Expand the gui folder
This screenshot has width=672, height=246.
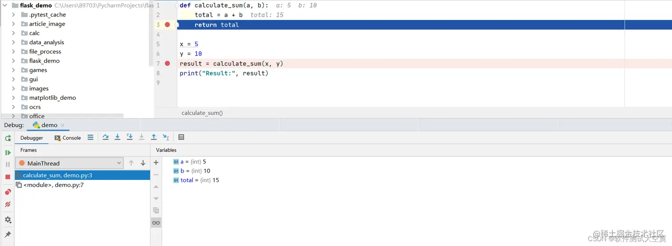13,79
